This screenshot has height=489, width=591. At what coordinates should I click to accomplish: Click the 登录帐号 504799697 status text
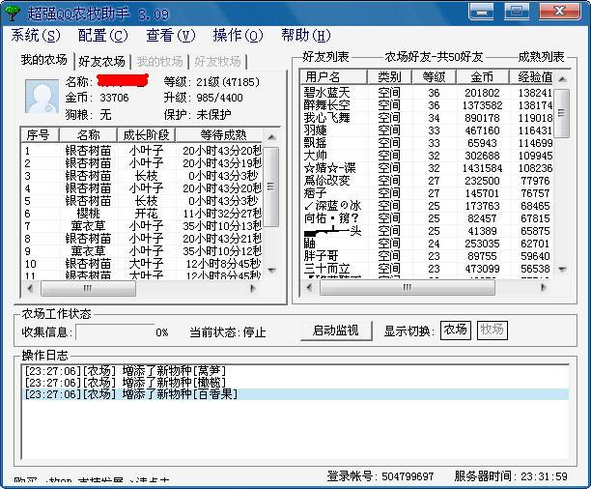(x=380, y=476)
